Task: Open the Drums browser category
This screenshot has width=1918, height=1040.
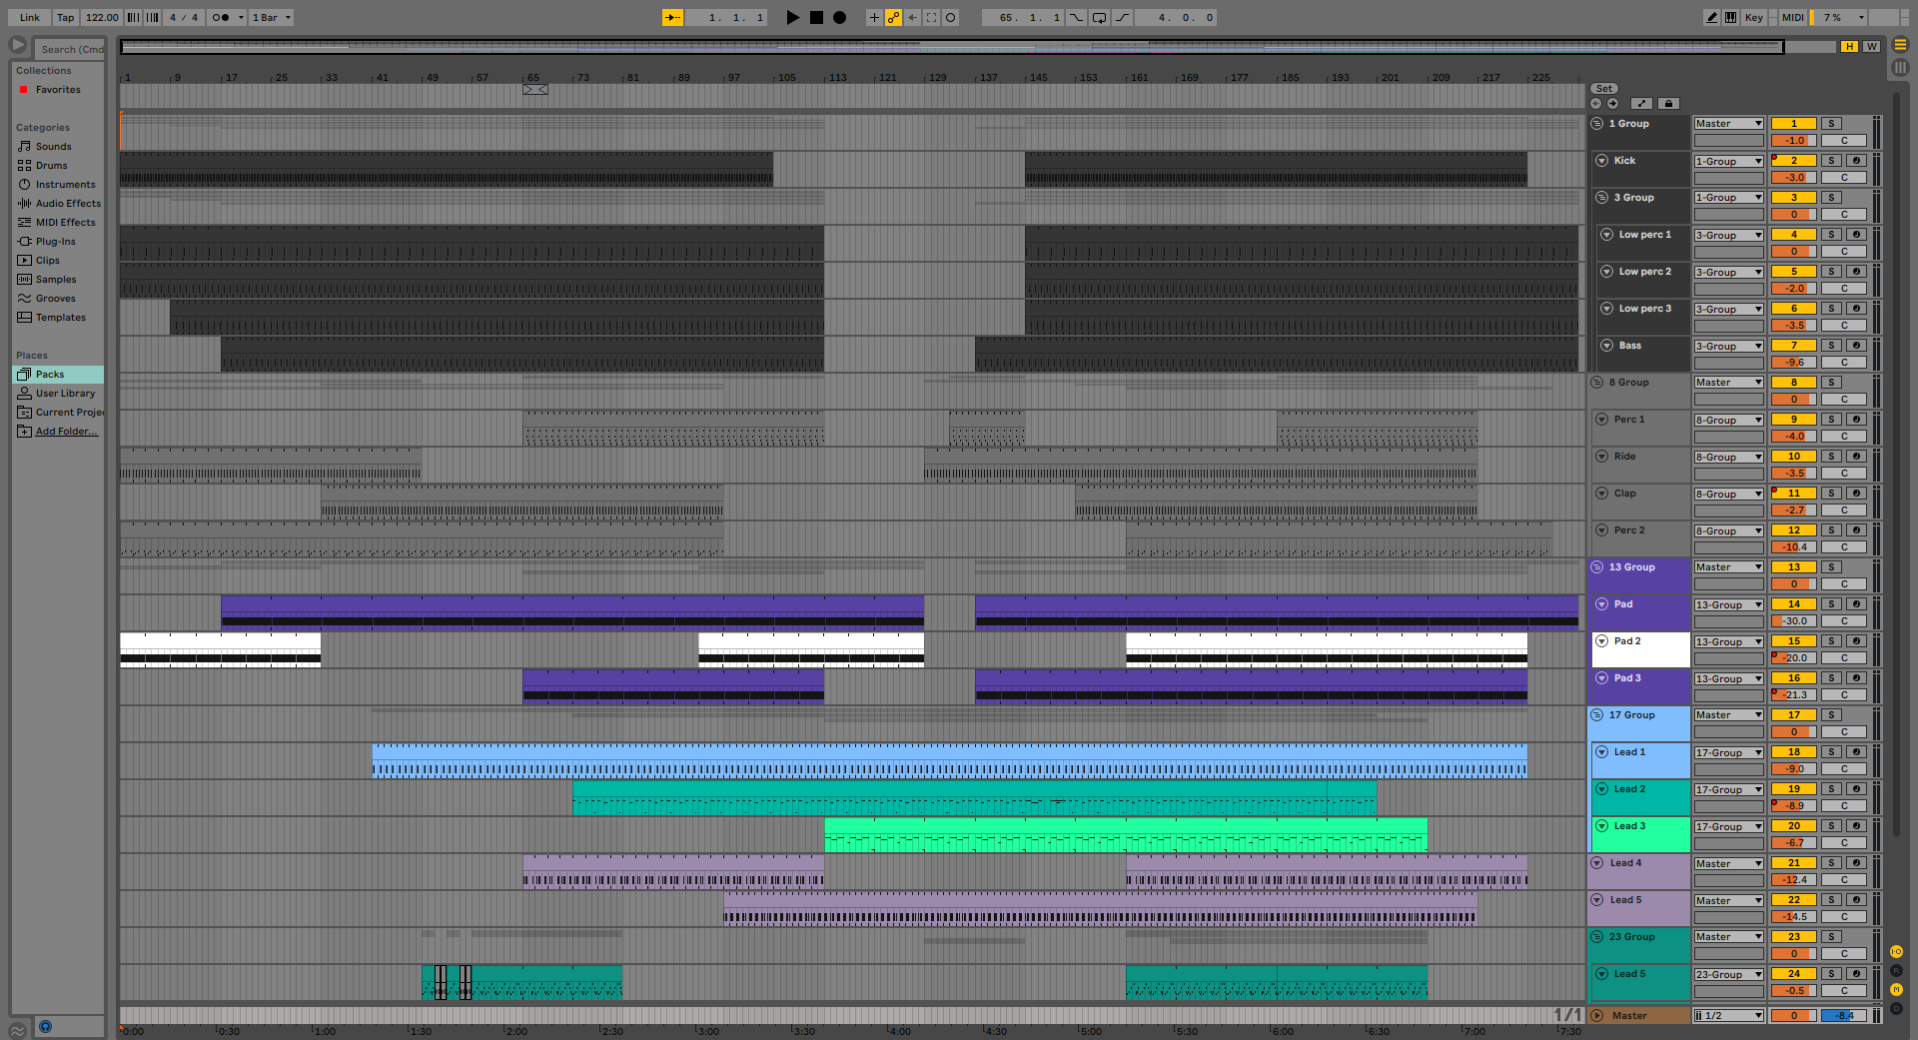Action: click(x=51, y=166)
